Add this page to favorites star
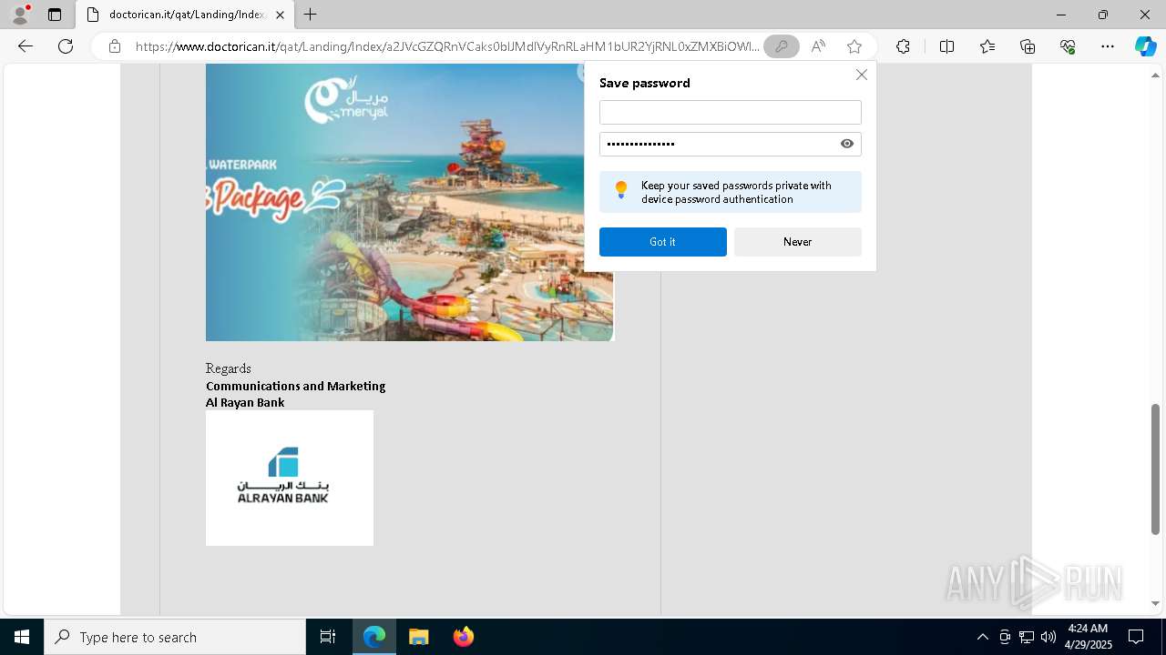 point(854,46)
